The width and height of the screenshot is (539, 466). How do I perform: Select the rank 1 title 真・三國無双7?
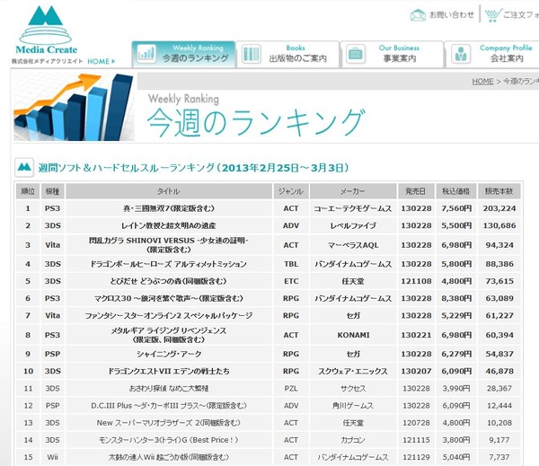tap(169, 208)
